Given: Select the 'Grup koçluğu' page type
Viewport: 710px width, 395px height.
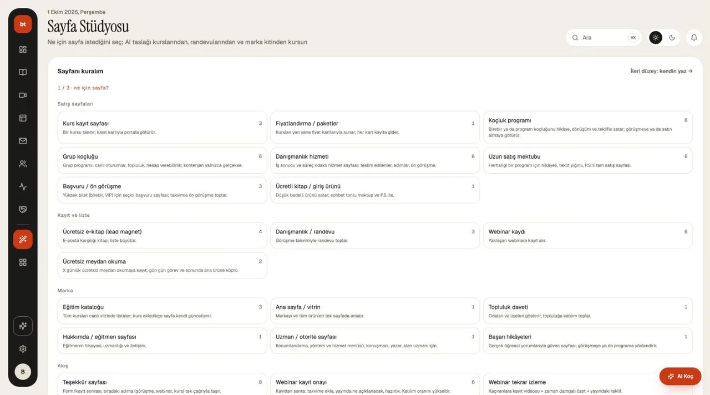Looking at the screenshot, I should coord(163,160).
